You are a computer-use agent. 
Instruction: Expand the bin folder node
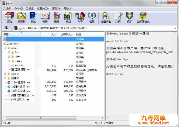[x=9, y=52]
